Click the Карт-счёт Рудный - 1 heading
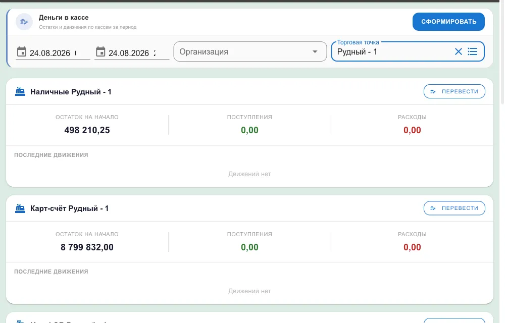This screenshot has width=505, height=323. [x=69, y=208]
